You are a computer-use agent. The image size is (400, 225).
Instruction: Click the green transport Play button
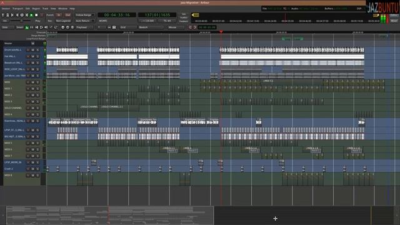pyautogui.click(x=31, y=15)
